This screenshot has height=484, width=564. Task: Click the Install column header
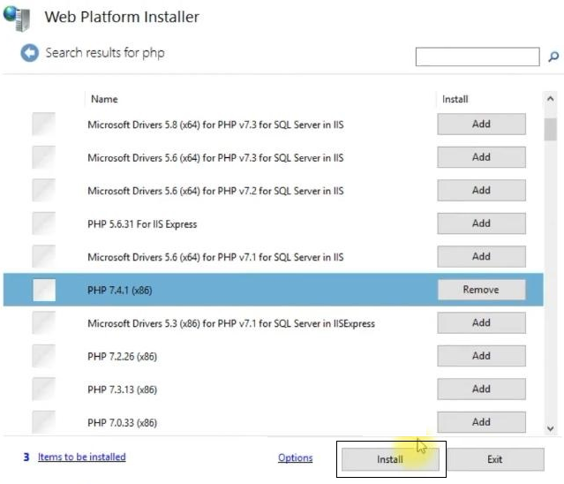pyautogui.click(x=455, y=99)
